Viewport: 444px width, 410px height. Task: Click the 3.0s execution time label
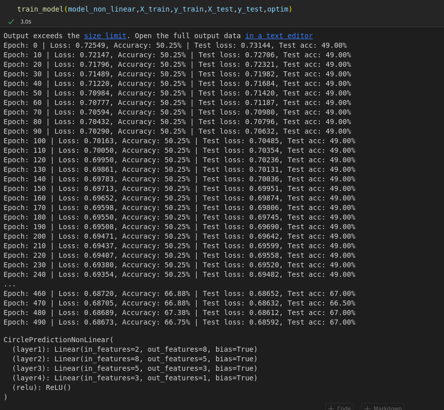(x=26, y=22)
